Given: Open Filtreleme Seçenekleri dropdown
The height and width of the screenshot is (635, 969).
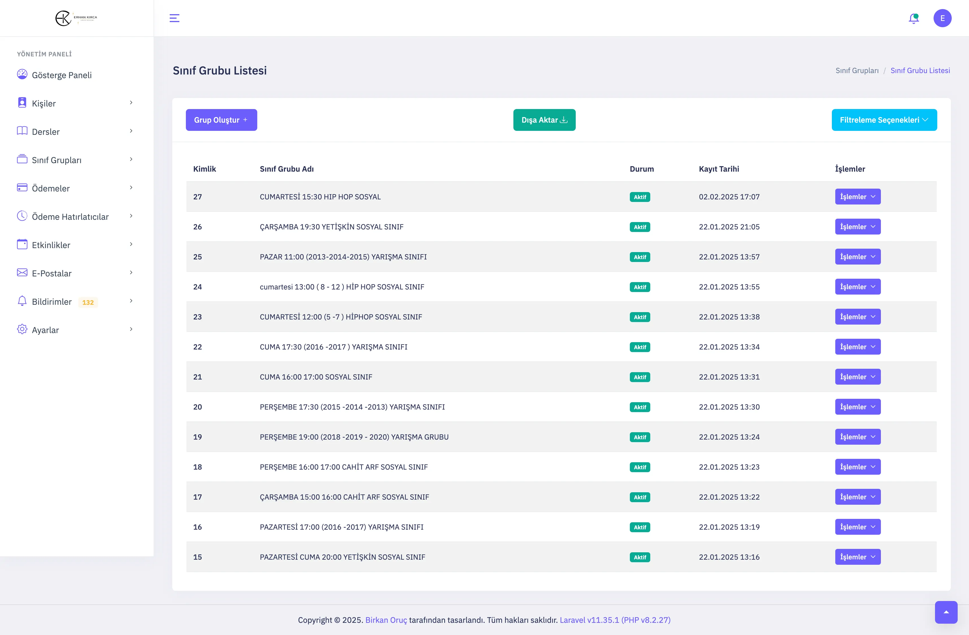Looking at the screenshot, I should (884, 120).
